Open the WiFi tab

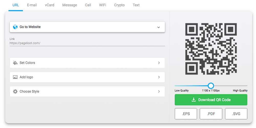(x=103, y=5)
